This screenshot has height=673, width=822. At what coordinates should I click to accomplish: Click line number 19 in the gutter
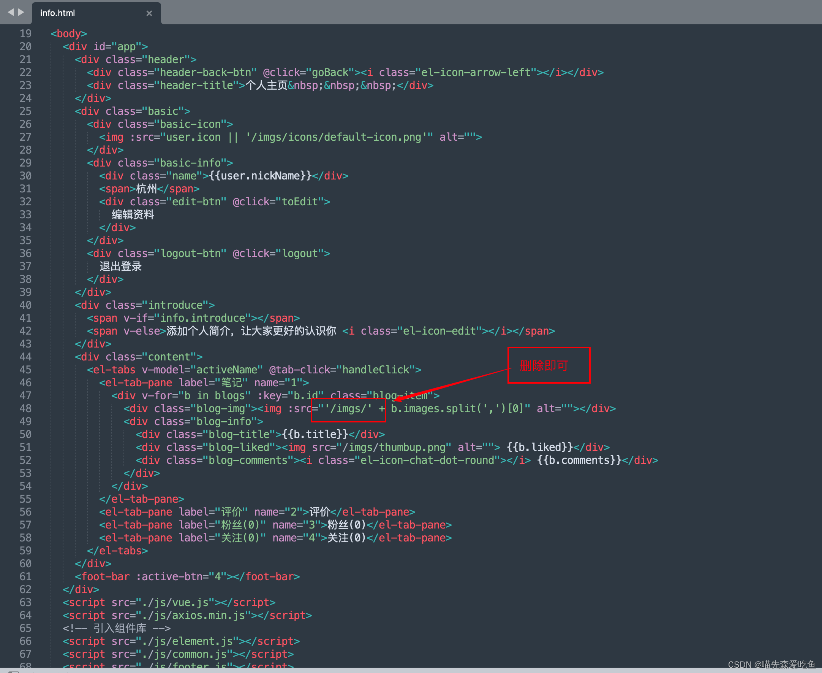coord(25,34)
